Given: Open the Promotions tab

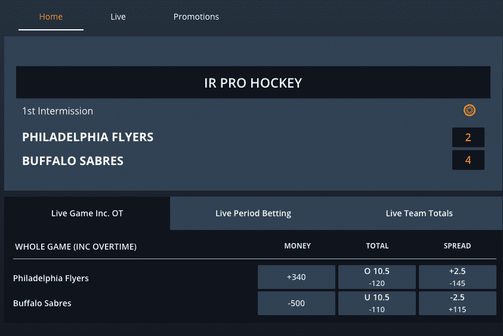Looking at the screenshot, I should pos(196,17).
